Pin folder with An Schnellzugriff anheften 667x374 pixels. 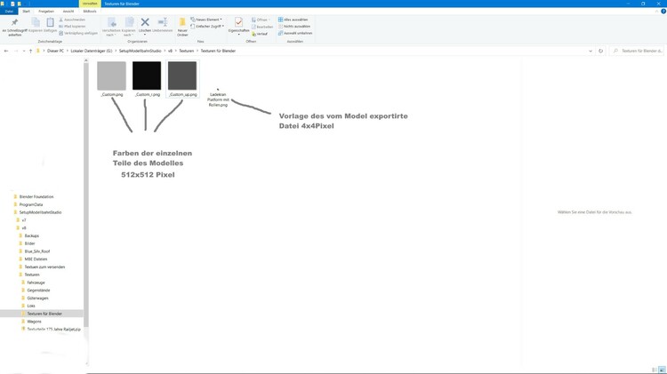point(15,24)
